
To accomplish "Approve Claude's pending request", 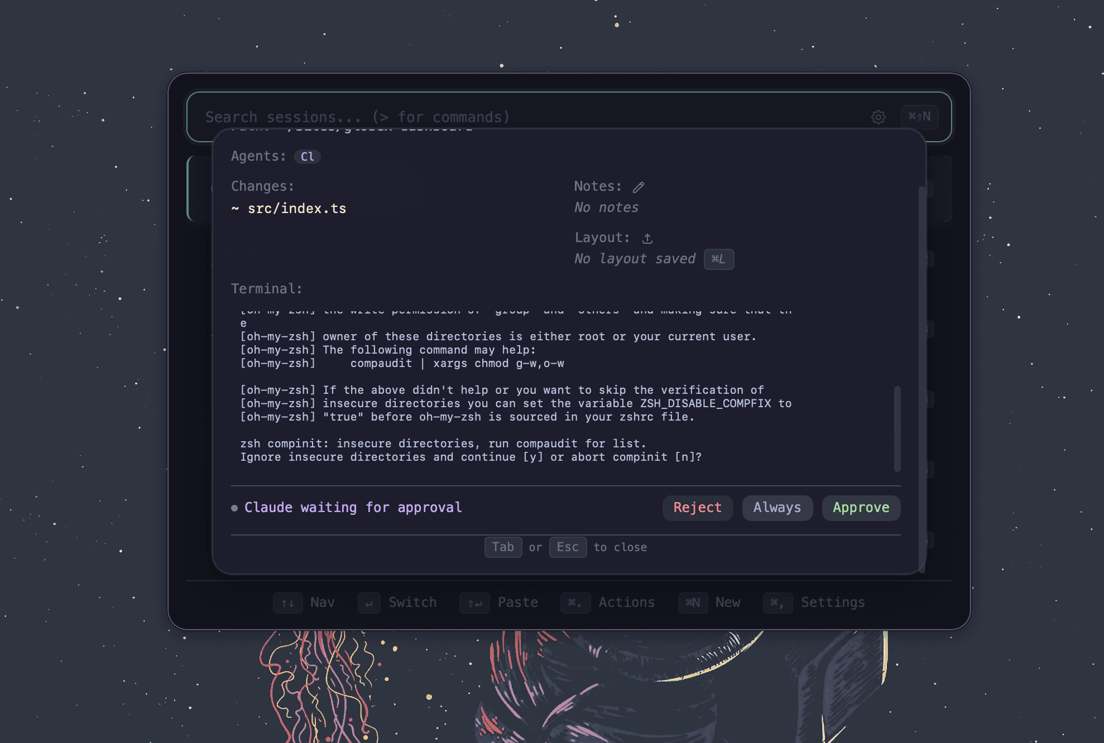I will point(861,508).
